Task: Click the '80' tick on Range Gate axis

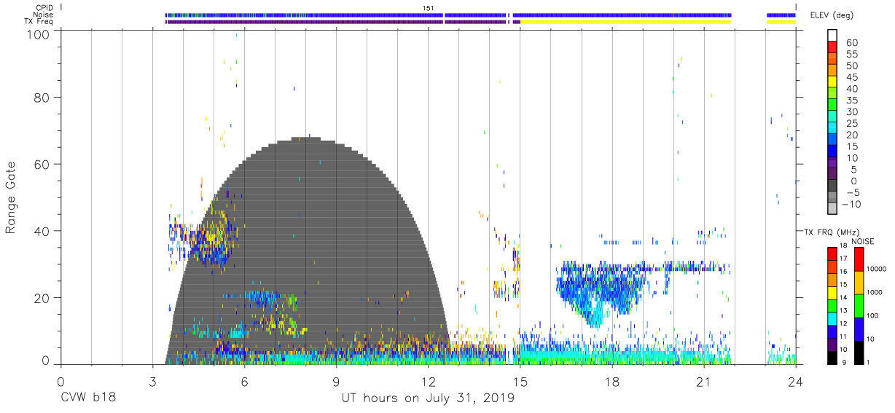Action: tap(43, 97)
